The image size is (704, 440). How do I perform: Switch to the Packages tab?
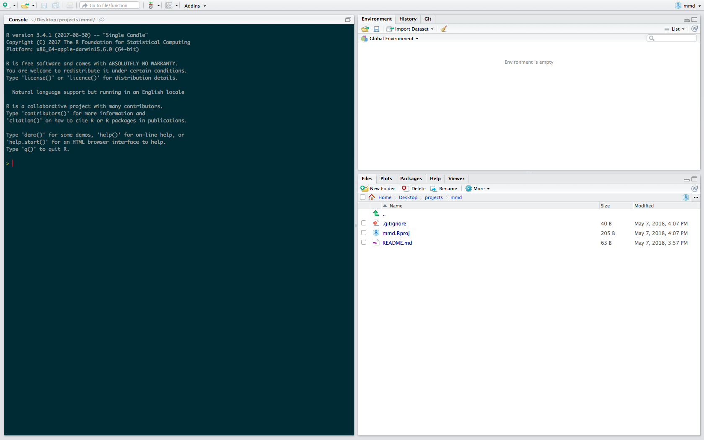click(411, 179)
